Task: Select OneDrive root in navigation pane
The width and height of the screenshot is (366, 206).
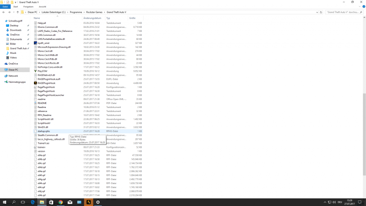Action: coord(13,64)
